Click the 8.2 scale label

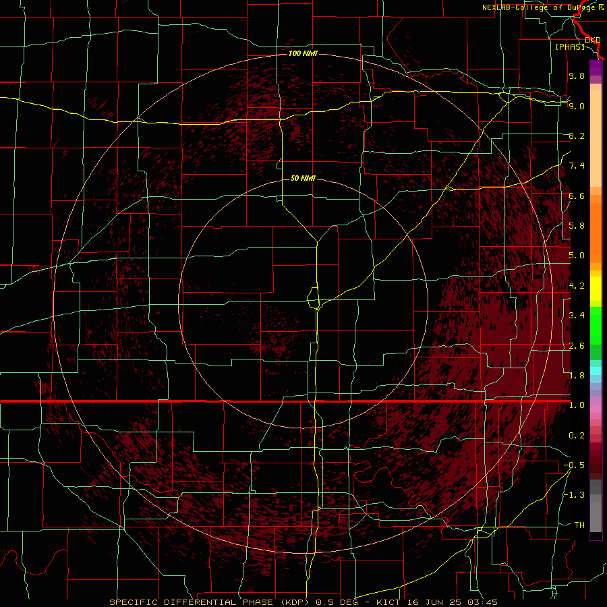coord(577,136)
